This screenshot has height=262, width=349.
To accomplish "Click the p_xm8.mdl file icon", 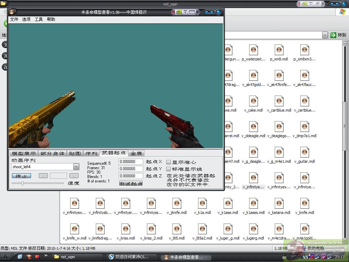I will click(x=279, y=50).
